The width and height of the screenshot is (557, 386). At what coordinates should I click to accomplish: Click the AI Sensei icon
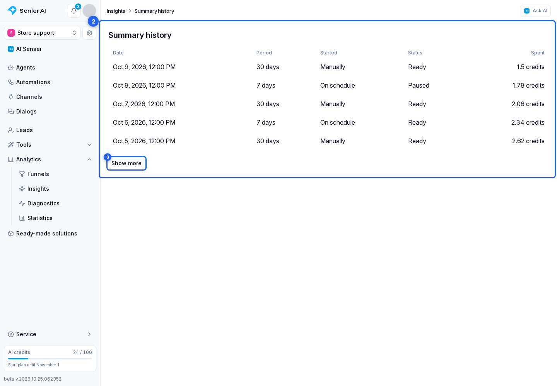click(x=11, y=49)
